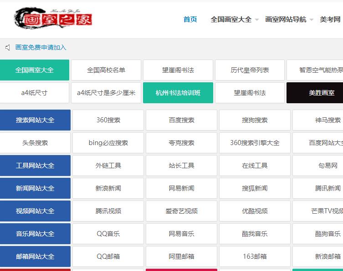Open the 首页 nav item
343x271 pixels.
[x=190, y=20]
